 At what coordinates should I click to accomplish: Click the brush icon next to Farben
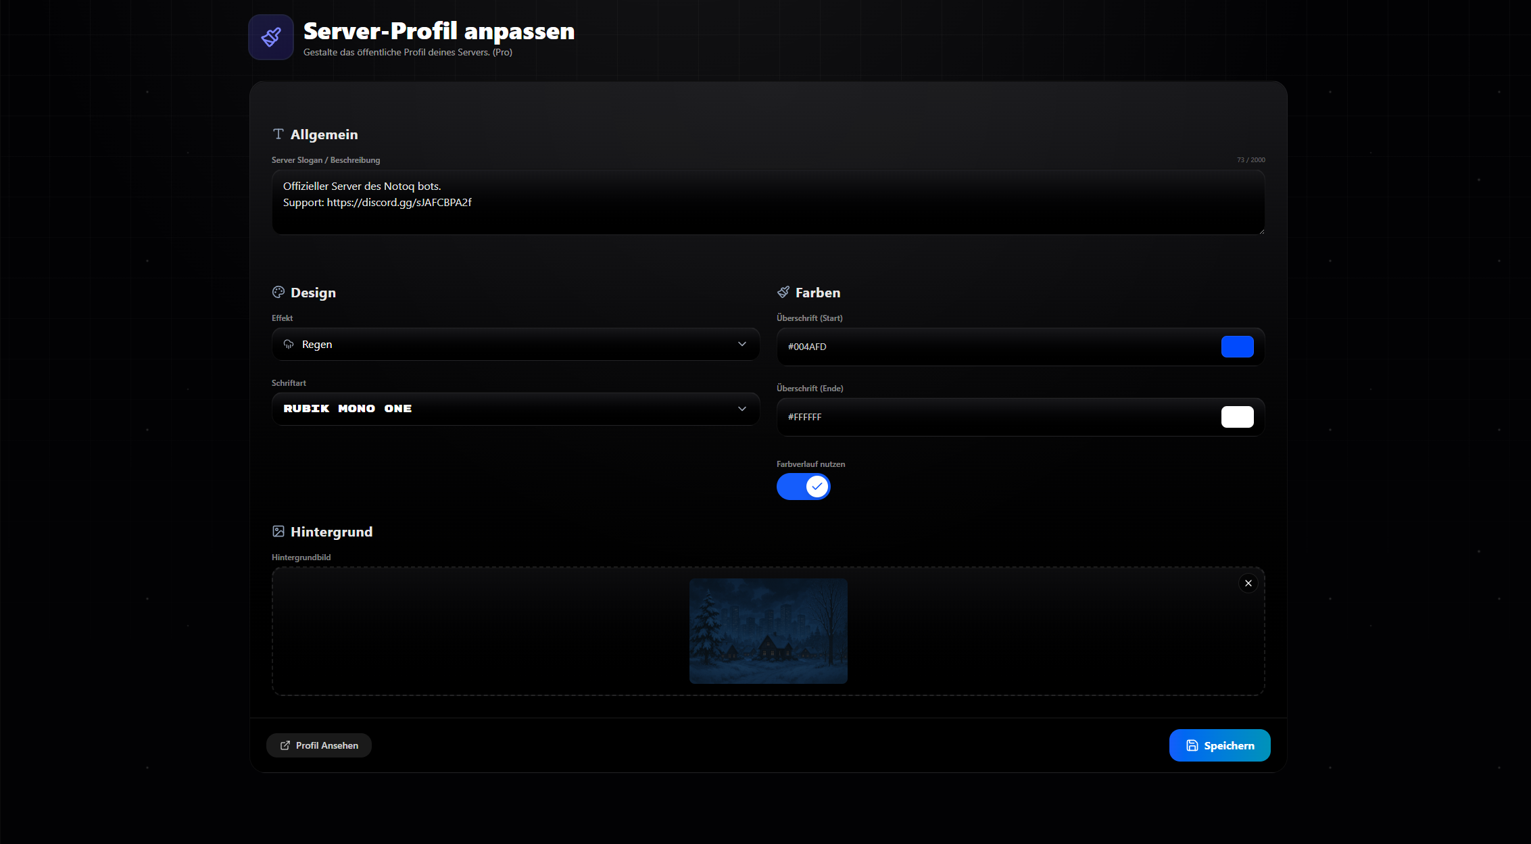pyautogui.click(x=783, y=292)
